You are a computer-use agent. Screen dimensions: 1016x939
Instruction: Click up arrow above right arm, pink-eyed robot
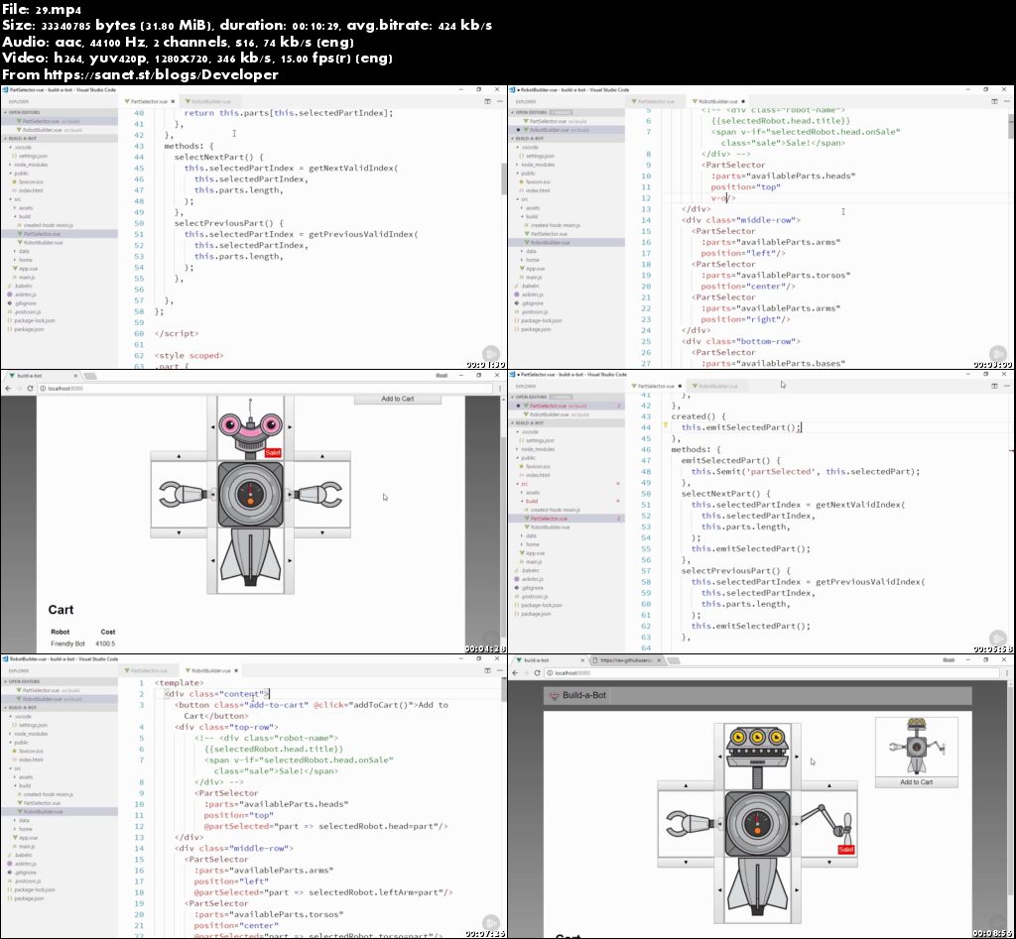[x=322, y=456]
